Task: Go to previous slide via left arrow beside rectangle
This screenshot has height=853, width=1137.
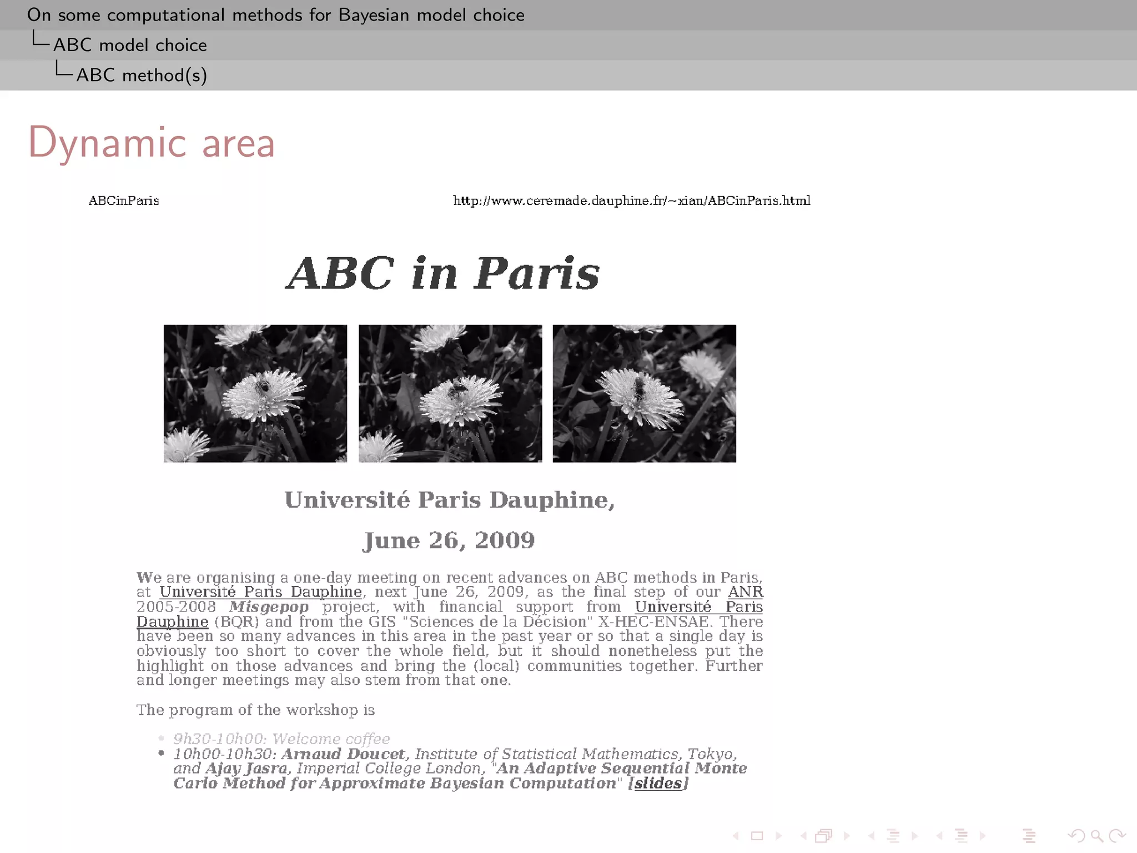Action: (736, 836)
